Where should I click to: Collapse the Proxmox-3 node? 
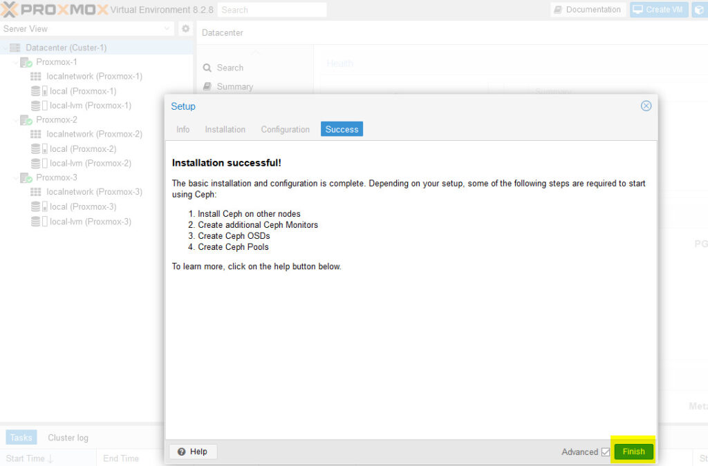click(16, 177)
